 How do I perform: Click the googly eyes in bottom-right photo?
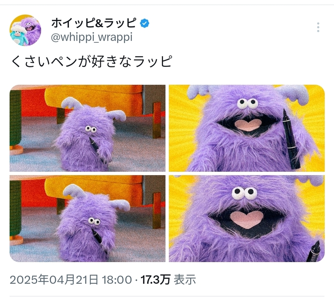[245, 193]
